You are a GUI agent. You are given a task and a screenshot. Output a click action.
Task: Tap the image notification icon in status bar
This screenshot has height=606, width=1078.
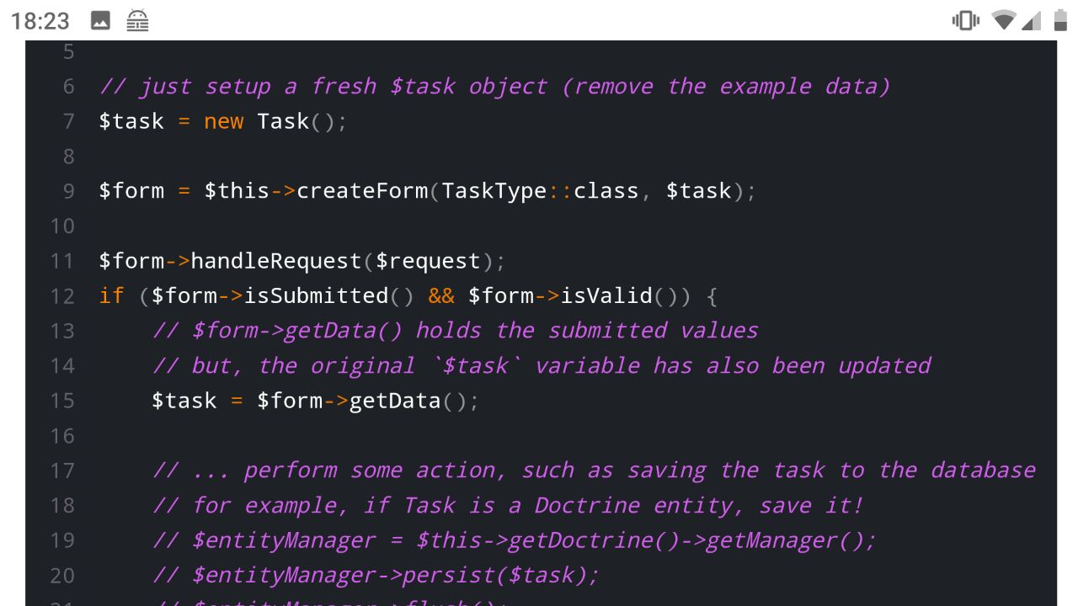tap(100, 20)
